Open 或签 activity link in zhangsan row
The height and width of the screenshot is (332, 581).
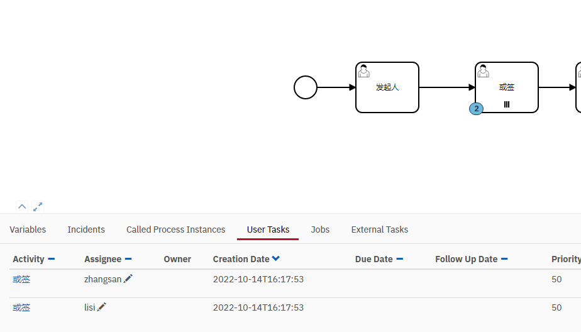point(21,279)
